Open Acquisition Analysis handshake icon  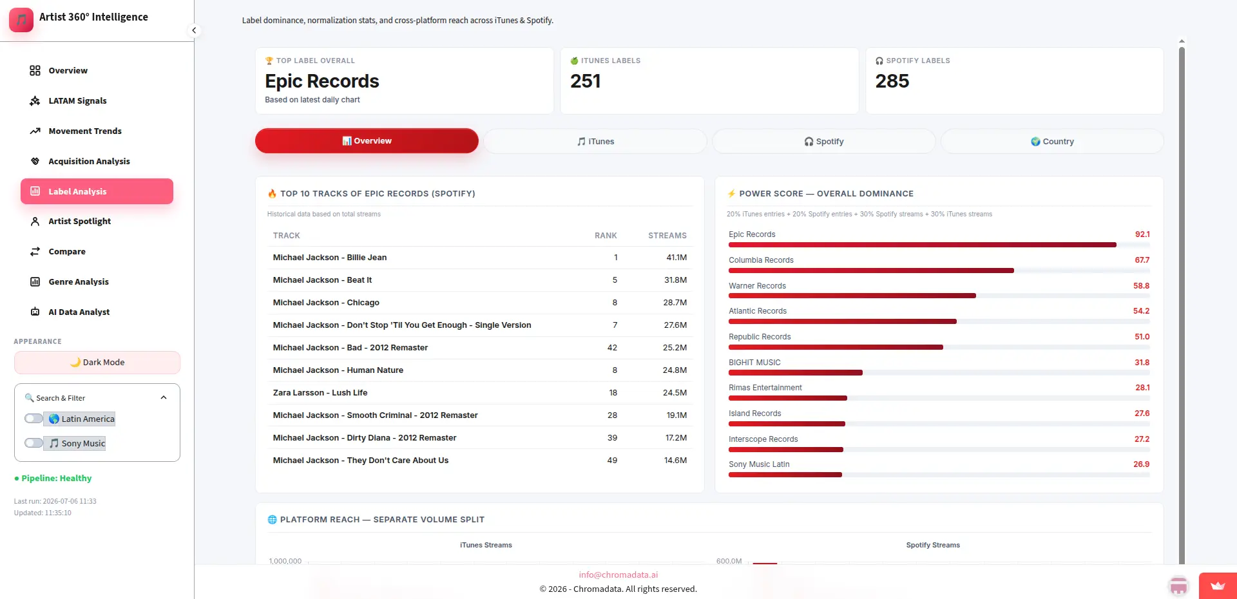[35, 161]
